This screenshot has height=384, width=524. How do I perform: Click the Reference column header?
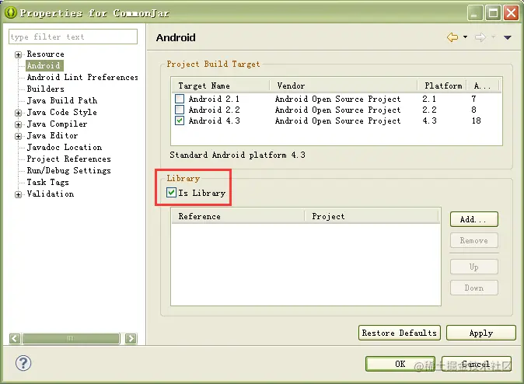[x=238, y=216]
